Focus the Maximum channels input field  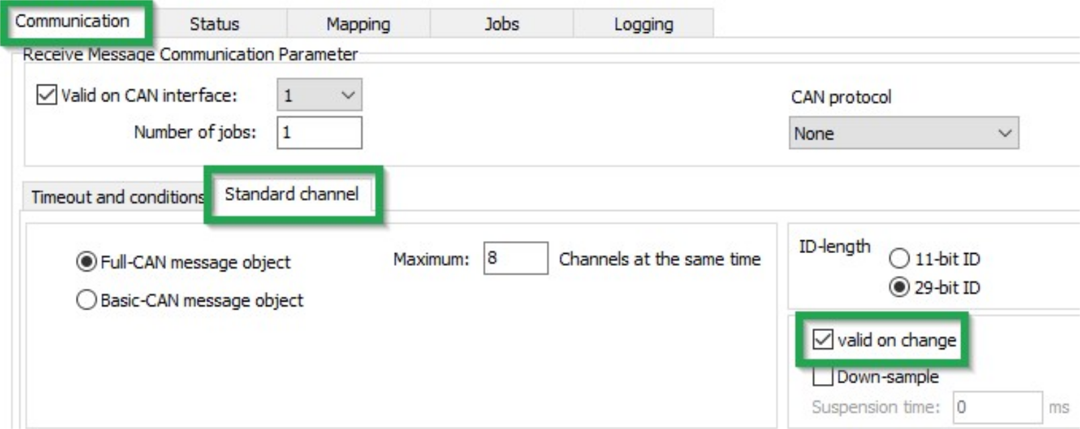[x=515, y=258]
